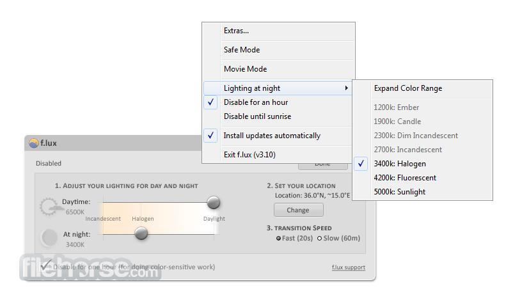Click the daytime sun and cloud icon
513x300 pixels.
pos(51,207)
